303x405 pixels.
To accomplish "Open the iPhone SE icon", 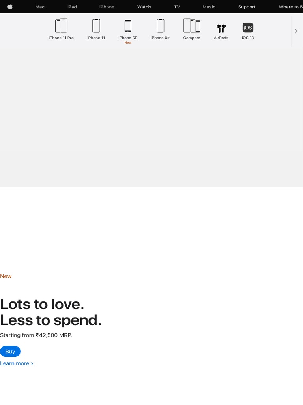I will (128, 26).
